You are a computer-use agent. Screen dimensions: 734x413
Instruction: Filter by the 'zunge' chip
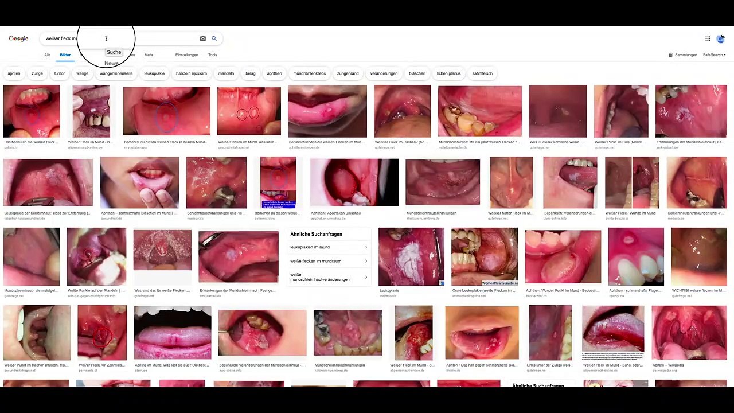tap(37, 73)
